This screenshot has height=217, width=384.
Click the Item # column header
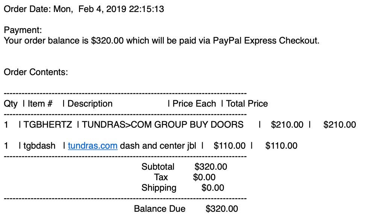[x=40, y=104]
